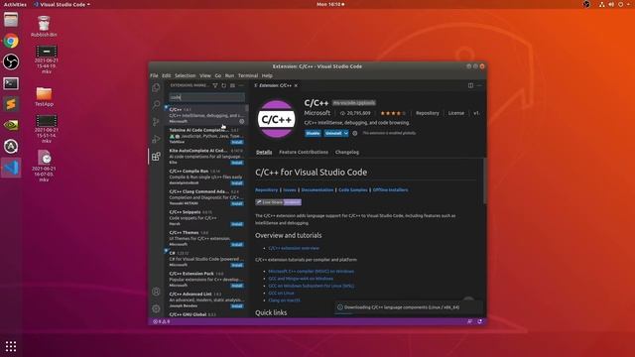Open OBS Studio from the dock
Viewport: 635px width, 357px height.
[x=11, y=61]
